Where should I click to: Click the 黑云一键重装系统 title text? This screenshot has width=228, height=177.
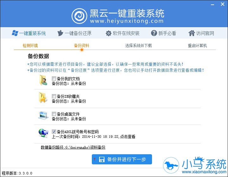click(127, 13)
